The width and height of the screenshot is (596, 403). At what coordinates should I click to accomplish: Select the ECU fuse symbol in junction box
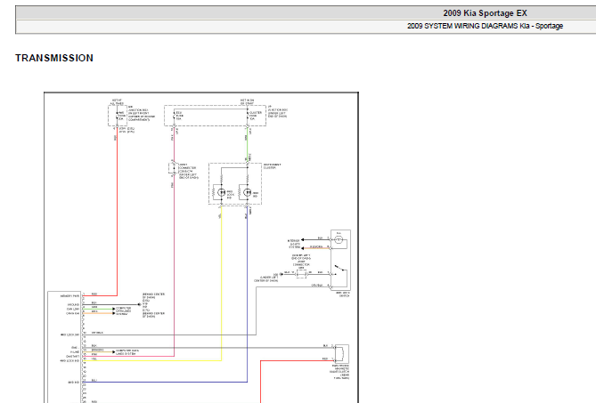pos(175,116)
